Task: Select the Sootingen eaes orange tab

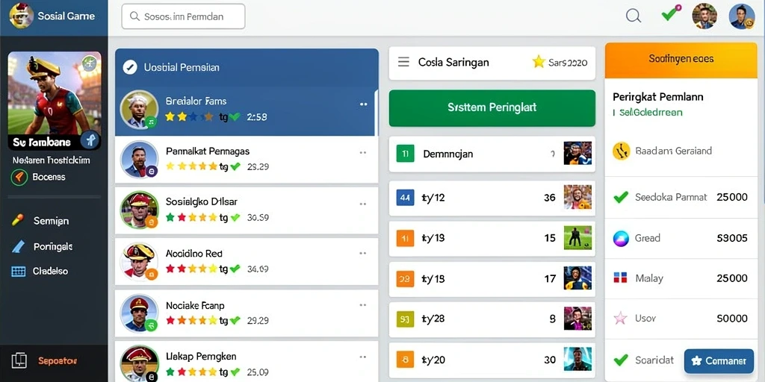Action: pos(681,60)
